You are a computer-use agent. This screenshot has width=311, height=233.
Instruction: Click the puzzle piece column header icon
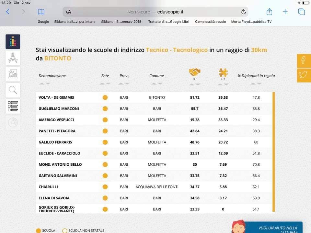(223, 72)
